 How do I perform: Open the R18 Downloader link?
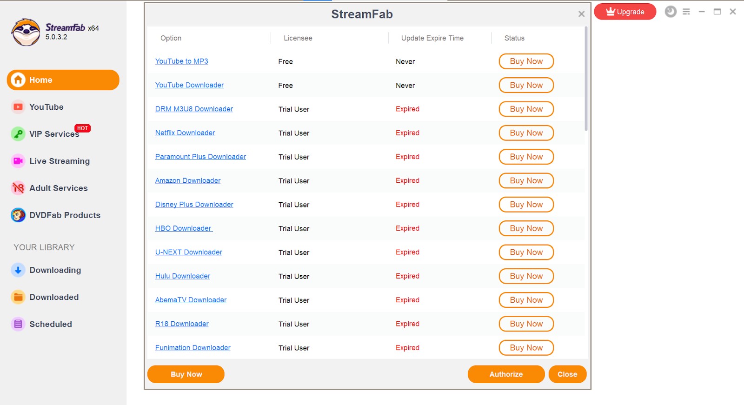182,324
